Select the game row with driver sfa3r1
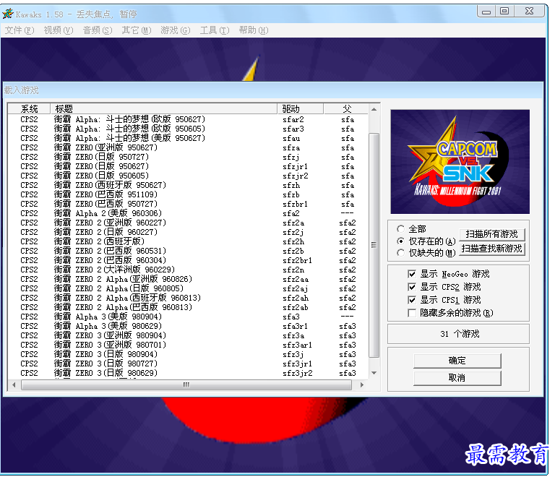 [x=188, y=326]
